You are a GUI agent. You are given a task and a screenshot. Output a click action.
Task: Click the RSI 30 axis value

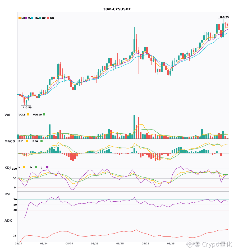click(15, 210)
